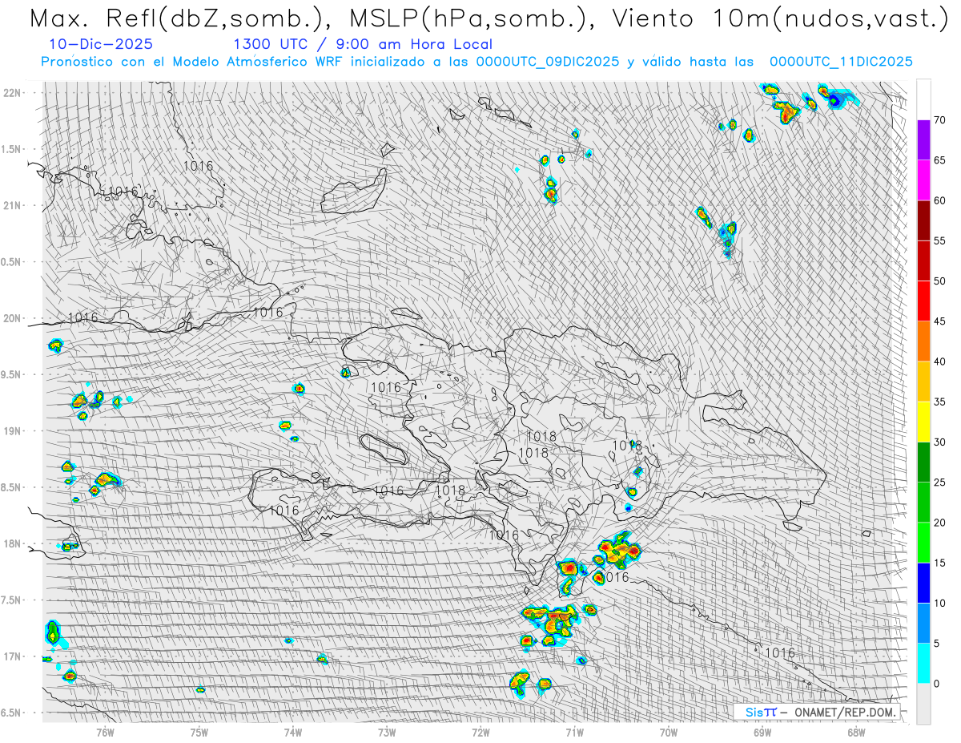961x743 pixels.
Task: Click the dark red 50–55 dBZ colorbar segment
Action: (923, 260)
